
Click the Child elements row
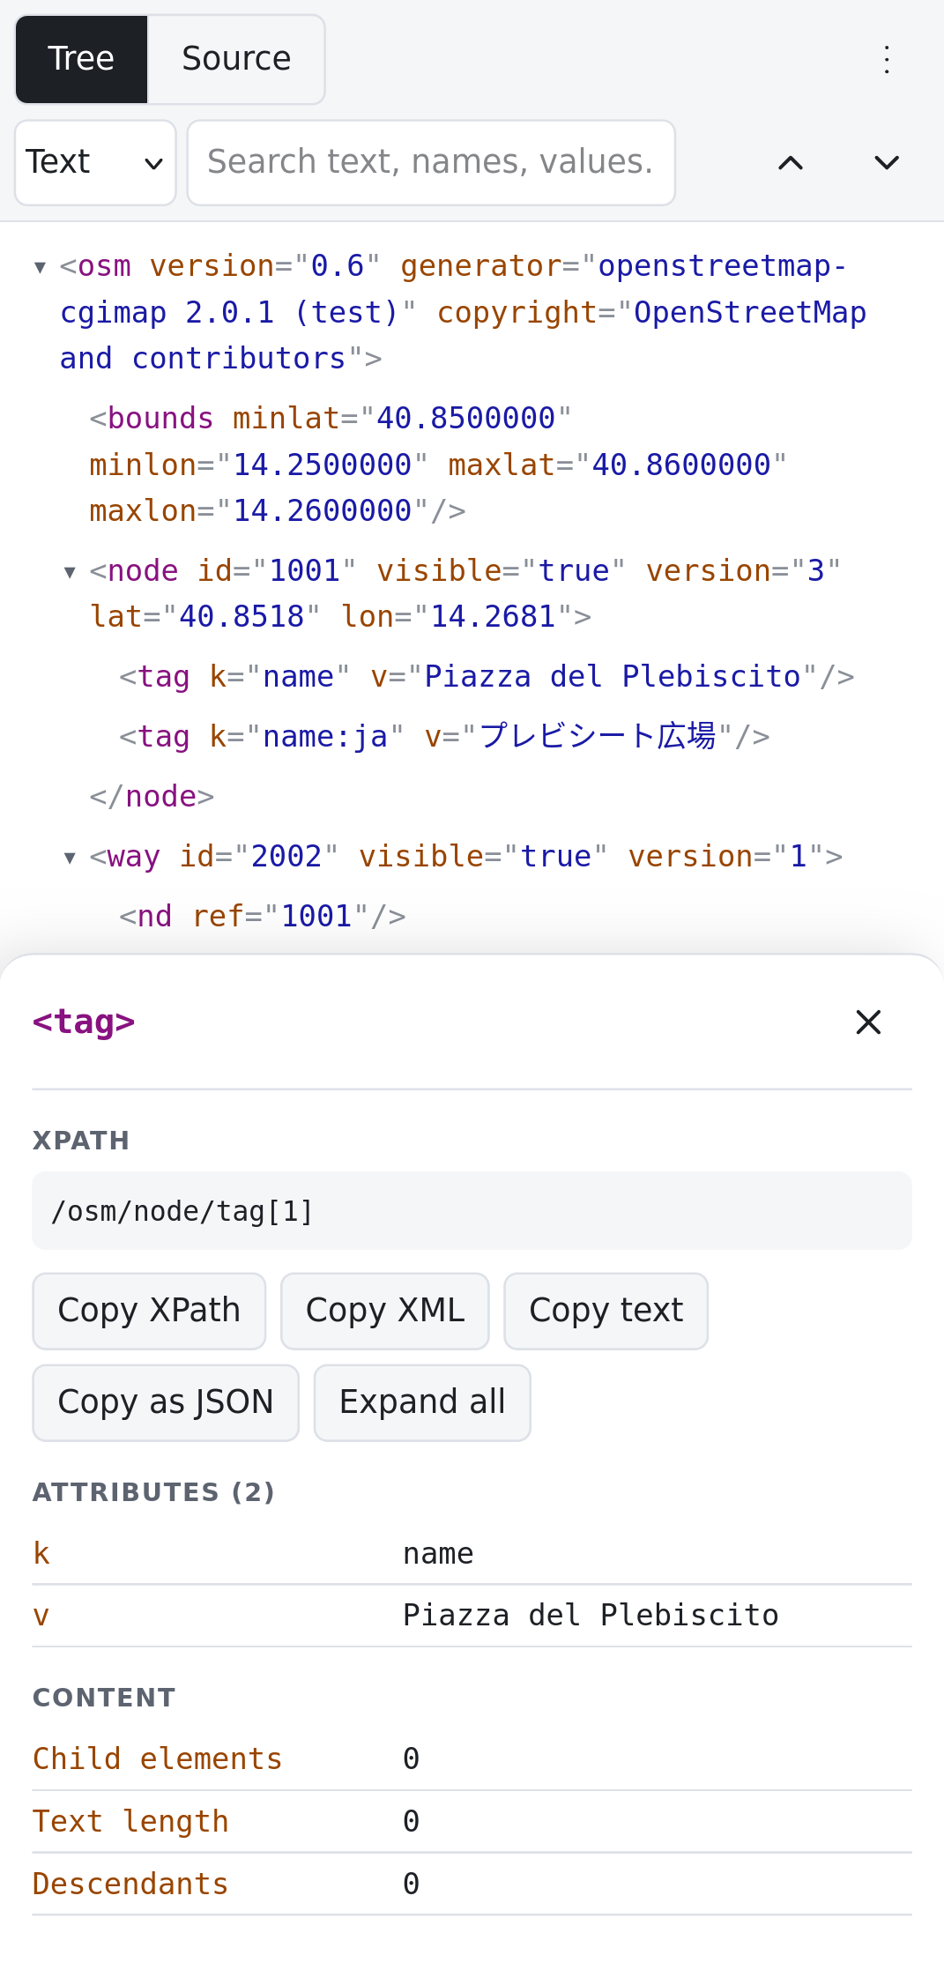(x=472, y=1759)
